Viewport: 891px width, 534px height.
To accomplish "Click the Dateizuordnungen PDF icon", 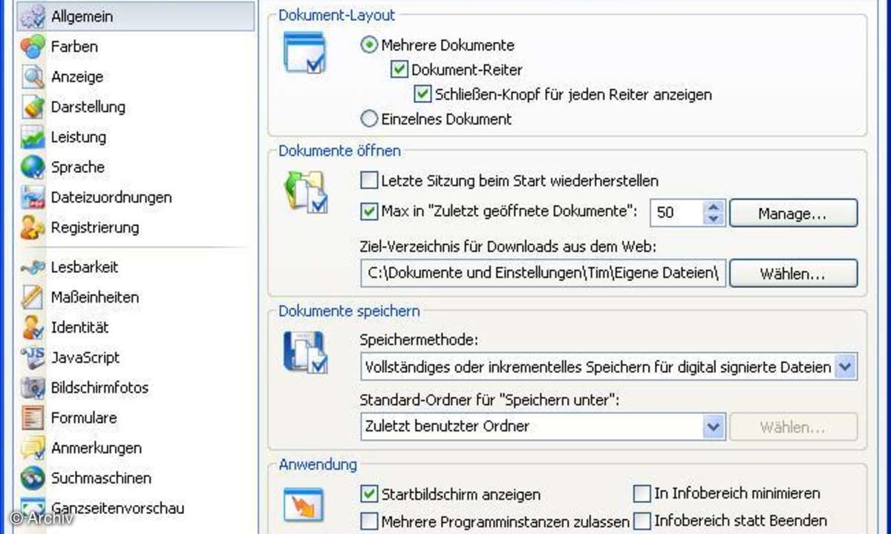I will click(x=33, y=197).
